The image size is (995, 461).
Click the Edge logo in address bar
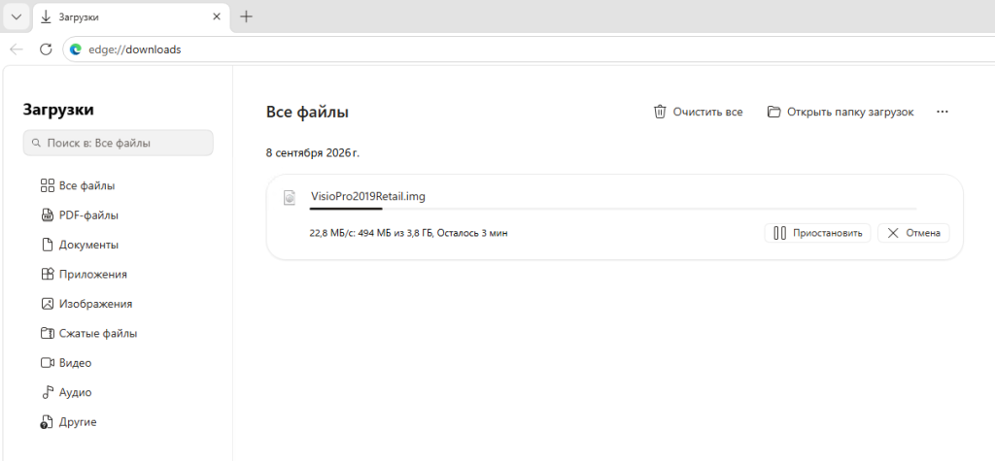coord(76,49)
